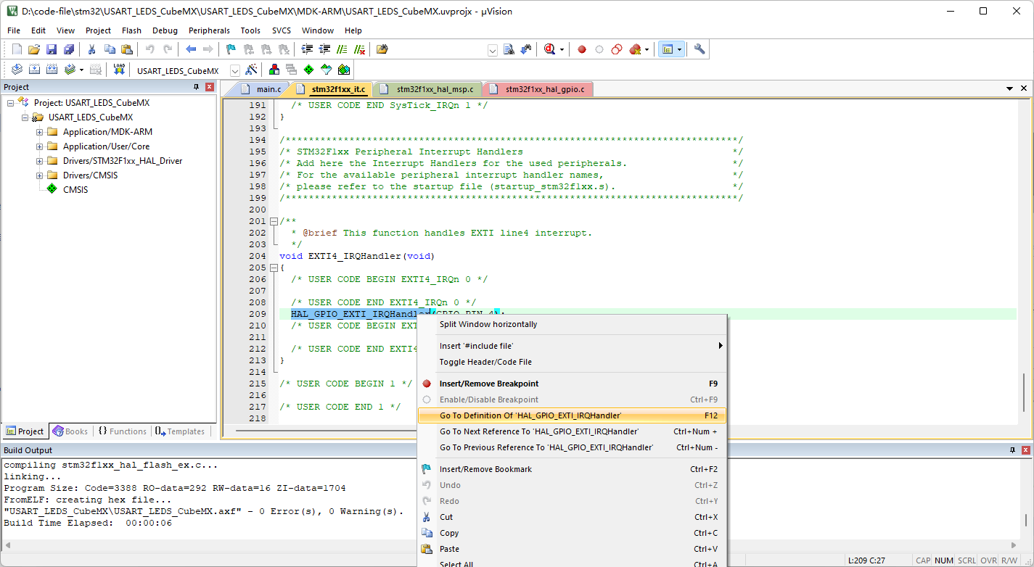Disable all breakpoints with double-circle icon
Viewport: 1034px width, 567px height.
click(617, 49)
